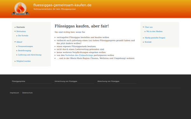
Task: Open Umrechnung von Flüssiggas footer link
Action: [x=66, y=81]
